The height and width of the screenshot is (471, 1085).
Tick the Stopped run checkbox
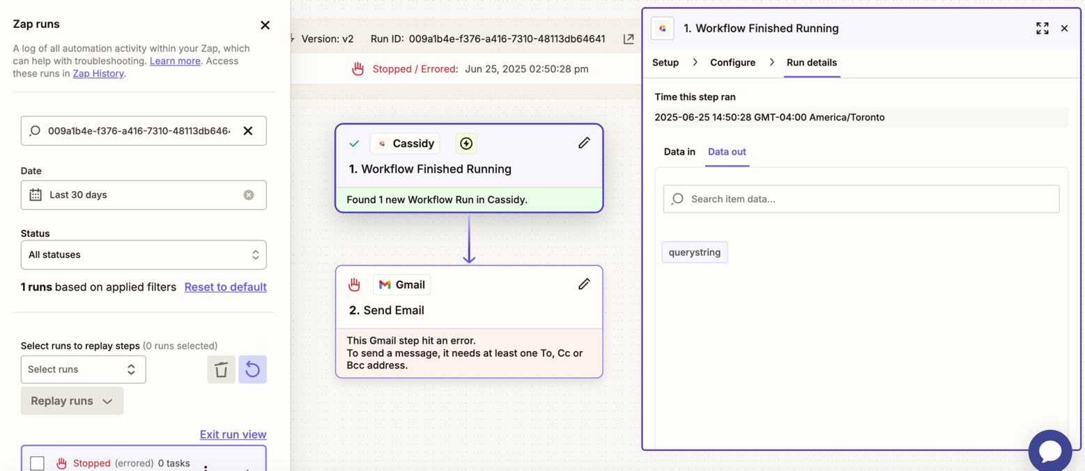pyautogui.click(x=38, y=463)
